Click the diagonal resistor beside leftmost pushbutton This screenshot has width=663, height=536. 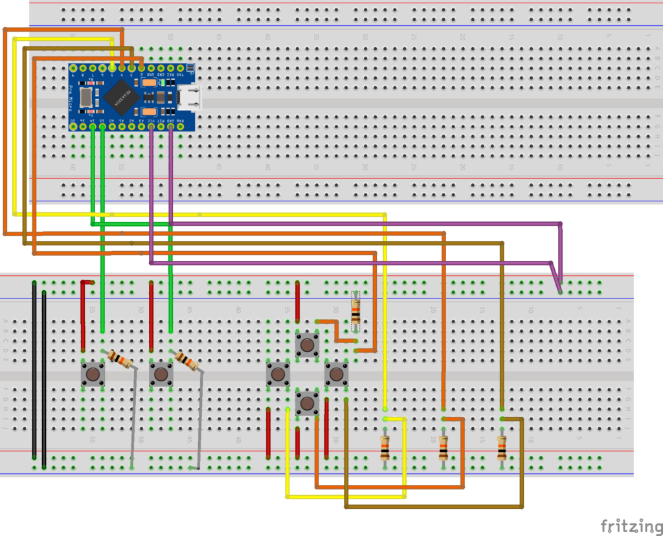(120, 359)
